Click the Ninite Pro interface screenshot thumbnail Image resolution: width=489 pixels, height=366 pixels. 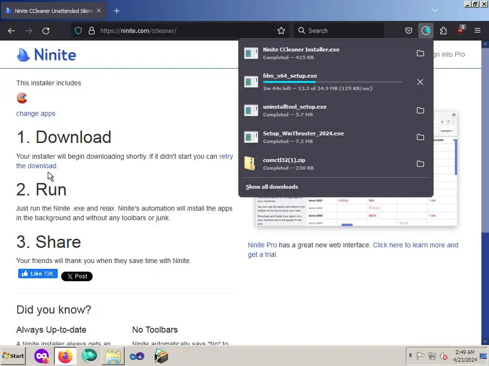click(356, 211)
